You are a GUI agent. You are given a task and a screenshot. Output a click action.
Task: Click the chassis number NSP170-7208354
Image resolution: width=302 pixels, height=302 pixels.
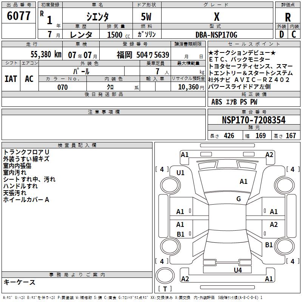click(254, 120)
